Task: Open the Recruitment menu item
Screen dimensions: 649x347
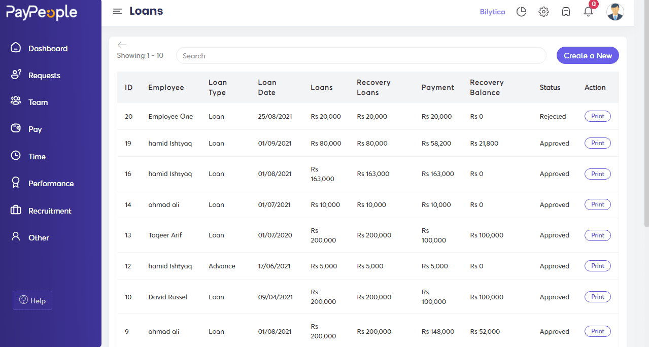Action: point(51,211)
